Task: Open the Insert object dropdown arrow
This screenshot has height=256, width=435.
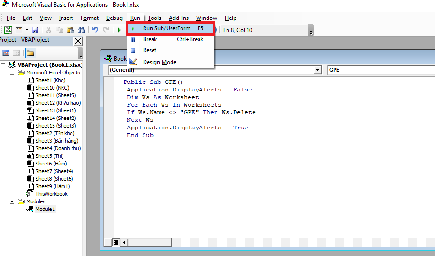Action: click(27, 30)
